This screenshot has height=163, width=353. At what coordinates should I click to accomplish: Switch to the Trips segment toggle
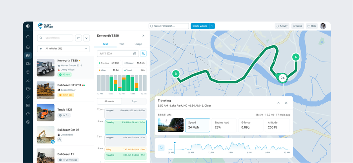[134, 101]
